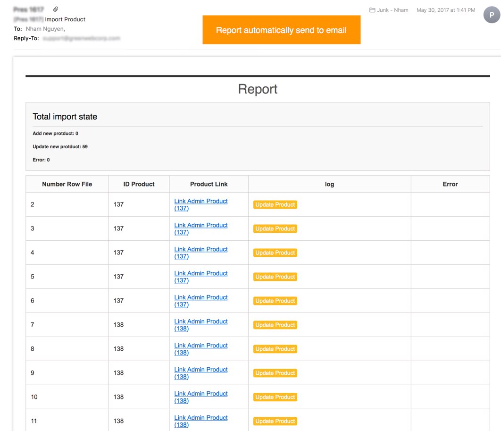The image size is (501, 431).
Task: Select Update Product badge in row 6
Action: [275, 301]
